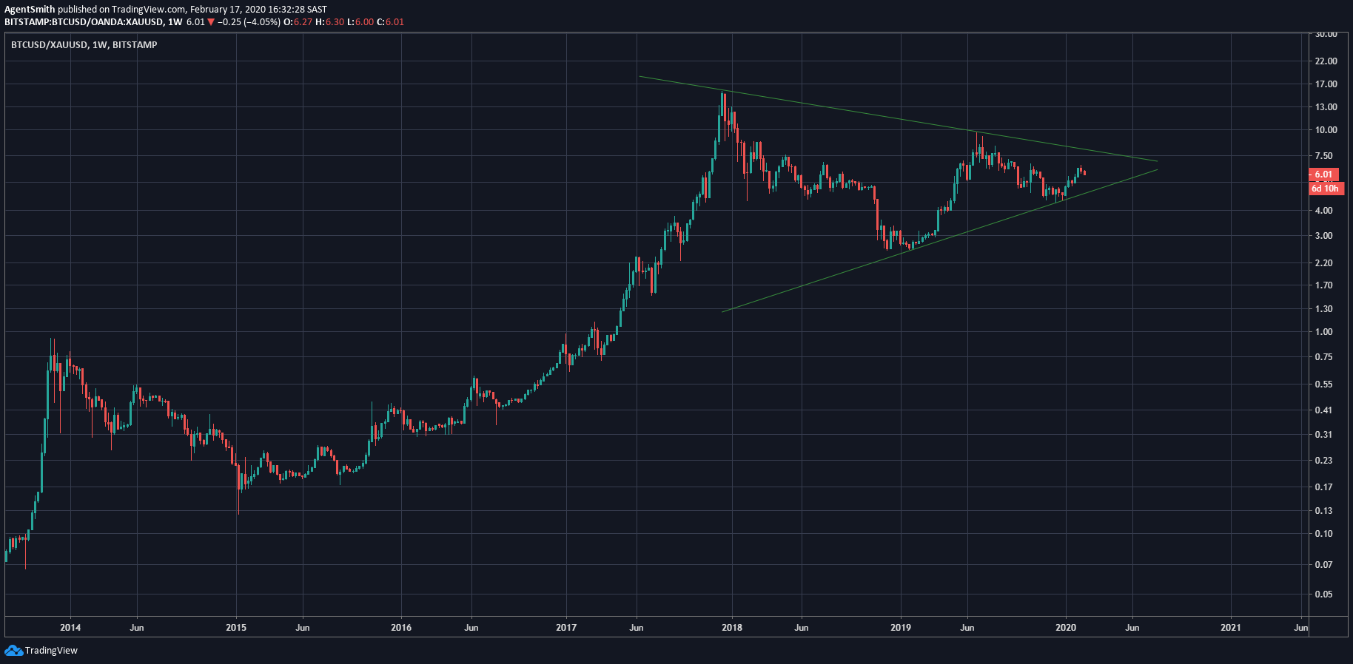Click the 2021 label on time axis
Image resolution: width=1353 pixels, height=664 pixels.
point(1231,628)
